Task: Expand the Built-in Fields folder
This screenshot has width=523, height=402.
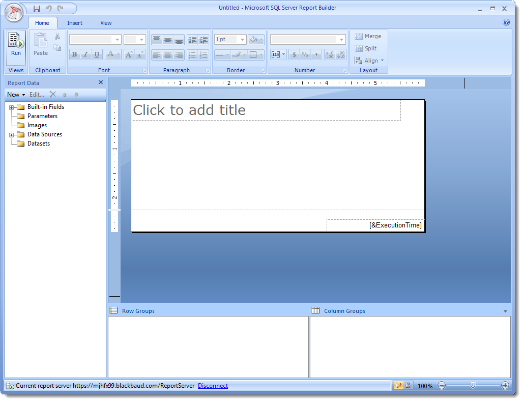Action: (11, 107)
